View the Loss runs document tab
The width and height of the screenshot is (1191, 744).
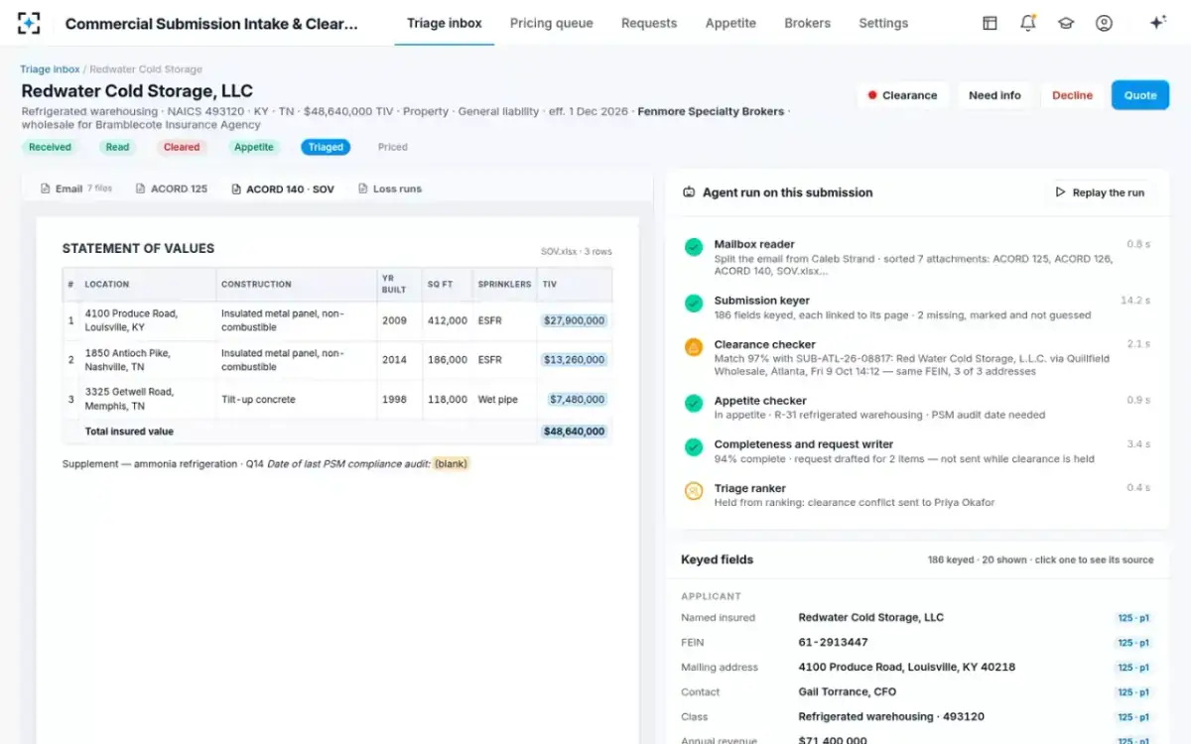389,188
